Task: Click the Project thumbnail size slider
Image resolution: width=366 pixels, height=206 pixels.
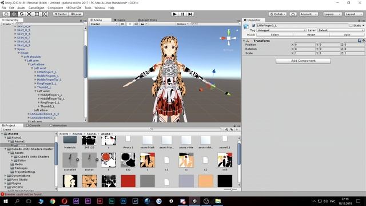Action: [x=230, y=189]
